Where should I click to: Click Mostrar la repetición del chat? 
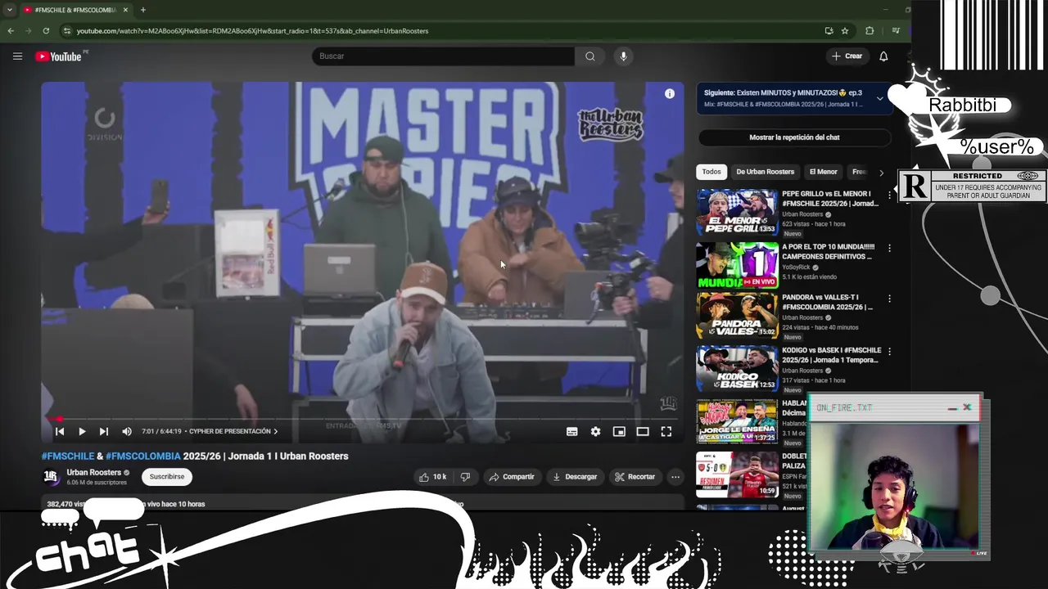coord(794,137)
